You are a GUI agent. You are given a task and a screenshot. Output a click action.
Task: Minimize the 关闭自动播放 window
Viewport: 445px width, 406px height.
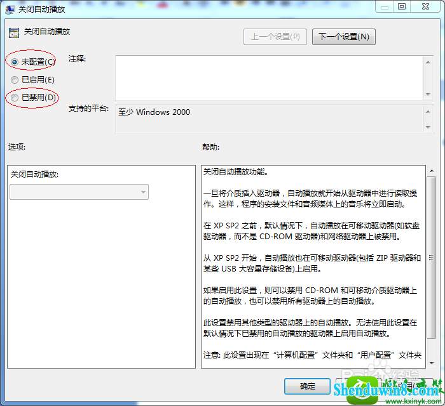tap(385, 7)
